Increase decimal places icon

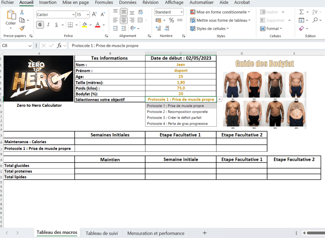[x=158, y=28]
